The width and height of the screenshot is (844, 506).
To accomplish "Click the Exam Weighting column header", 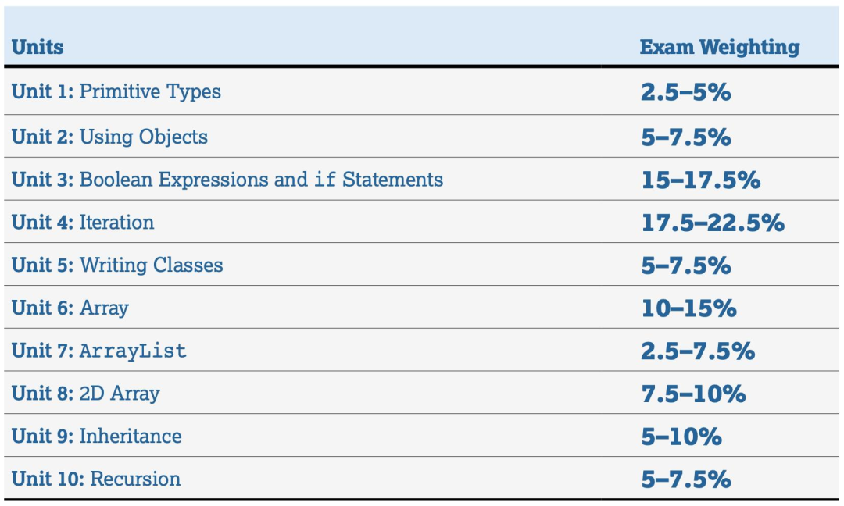I will tap(720, 48).
